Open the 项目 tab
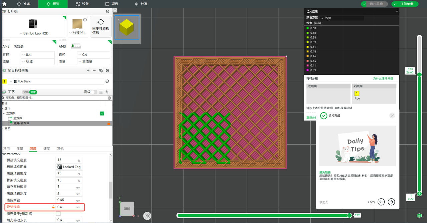 tap(111, 4)
